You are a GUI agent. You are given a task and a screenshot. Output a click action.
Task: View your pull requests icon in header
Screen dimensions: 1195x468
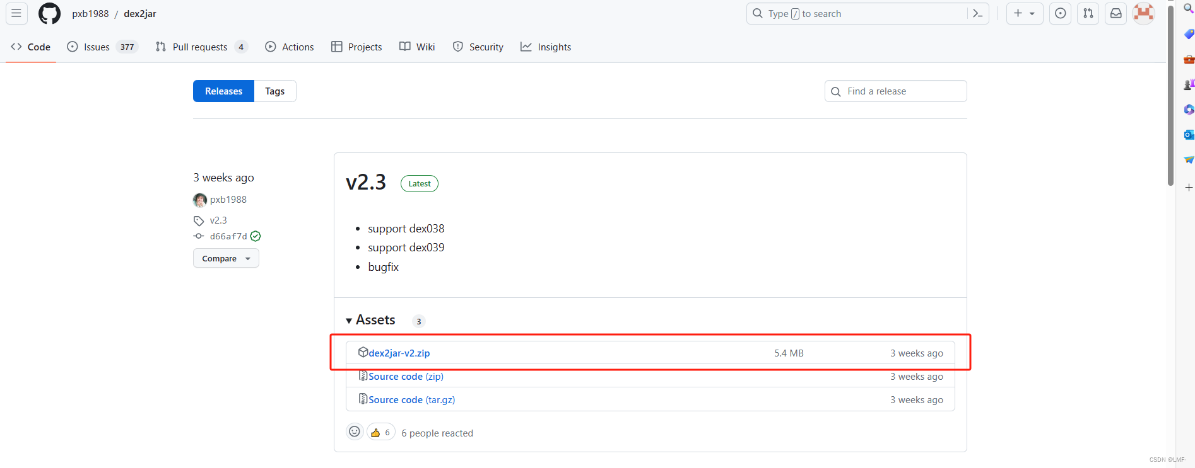pyautogui.click(x=1088, y=13)
